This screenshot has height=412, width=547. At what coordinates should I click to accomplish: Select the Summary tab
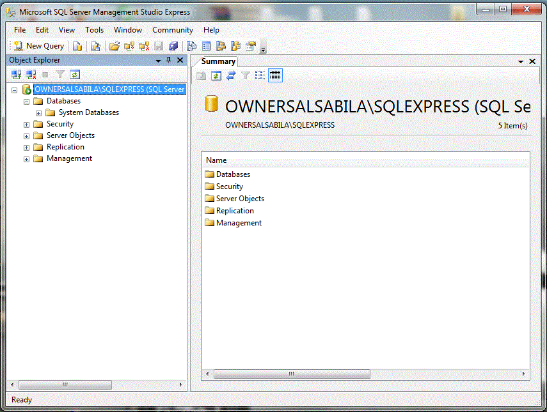(218, 61)
